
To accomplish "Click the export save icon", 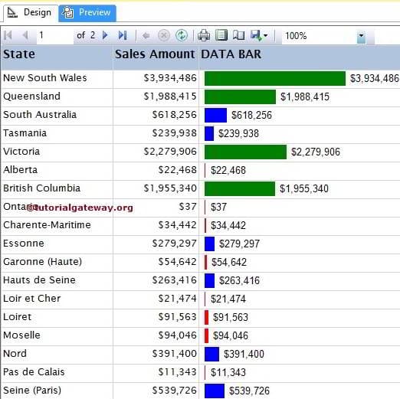I will (x=256, y=35).
